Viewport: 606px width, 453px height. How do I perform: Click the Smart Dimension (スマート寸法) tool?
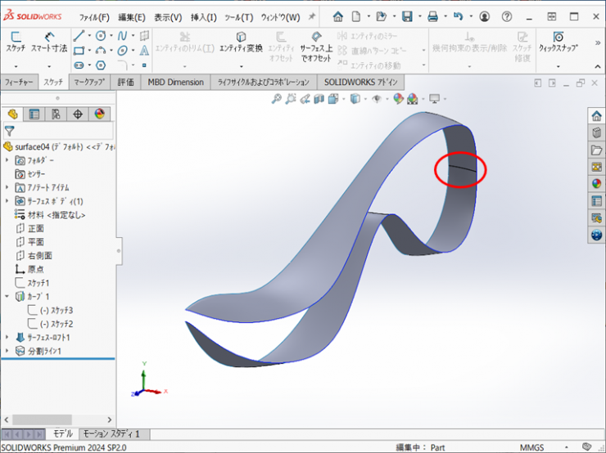(x=48, y=42)
